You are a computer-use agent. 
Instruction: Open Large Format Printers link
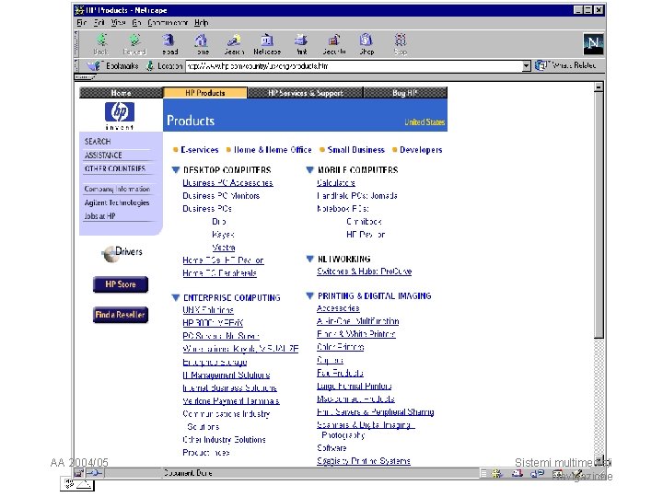click(355, 386)
